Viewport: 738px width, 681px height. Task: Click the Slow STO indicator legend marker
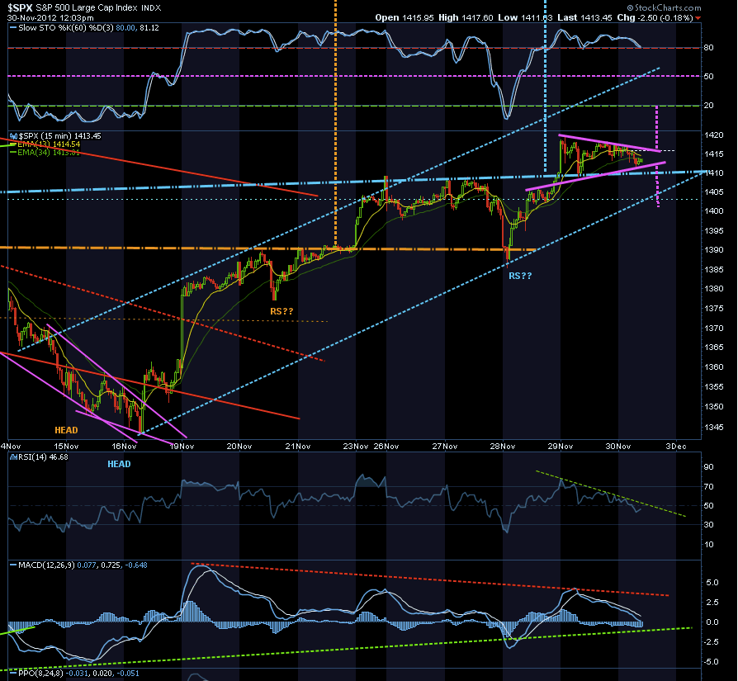click(13, 28)
